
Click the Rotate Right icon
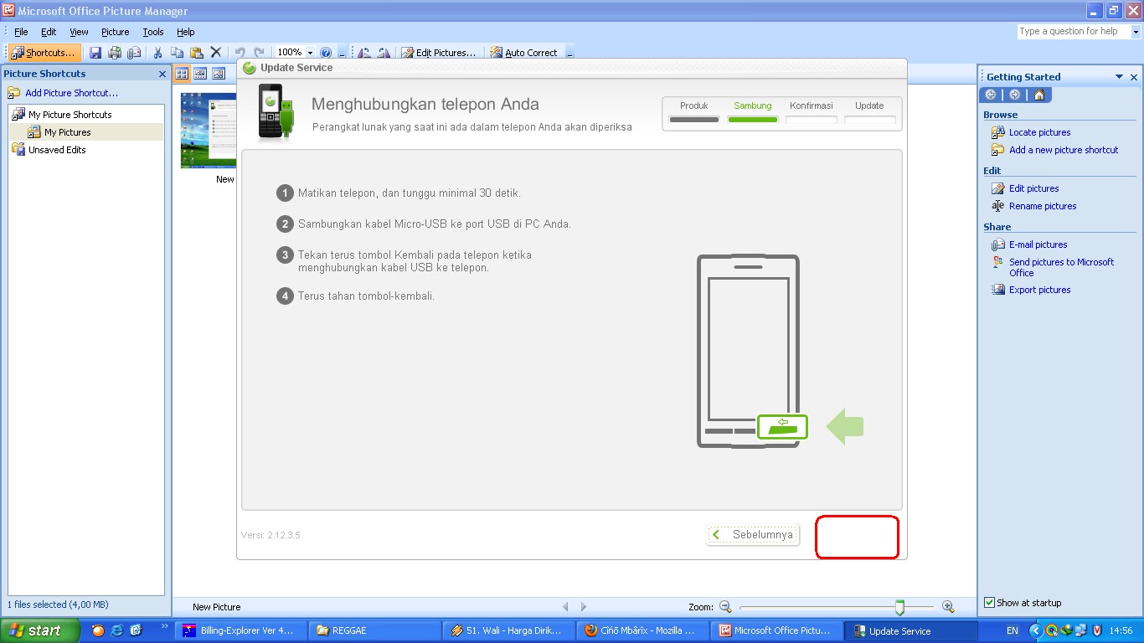(x=384, y=52)
